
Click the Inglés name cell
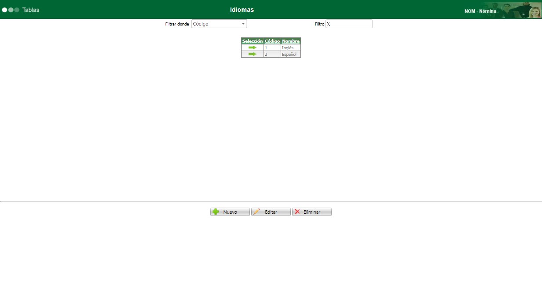[291, 48]
